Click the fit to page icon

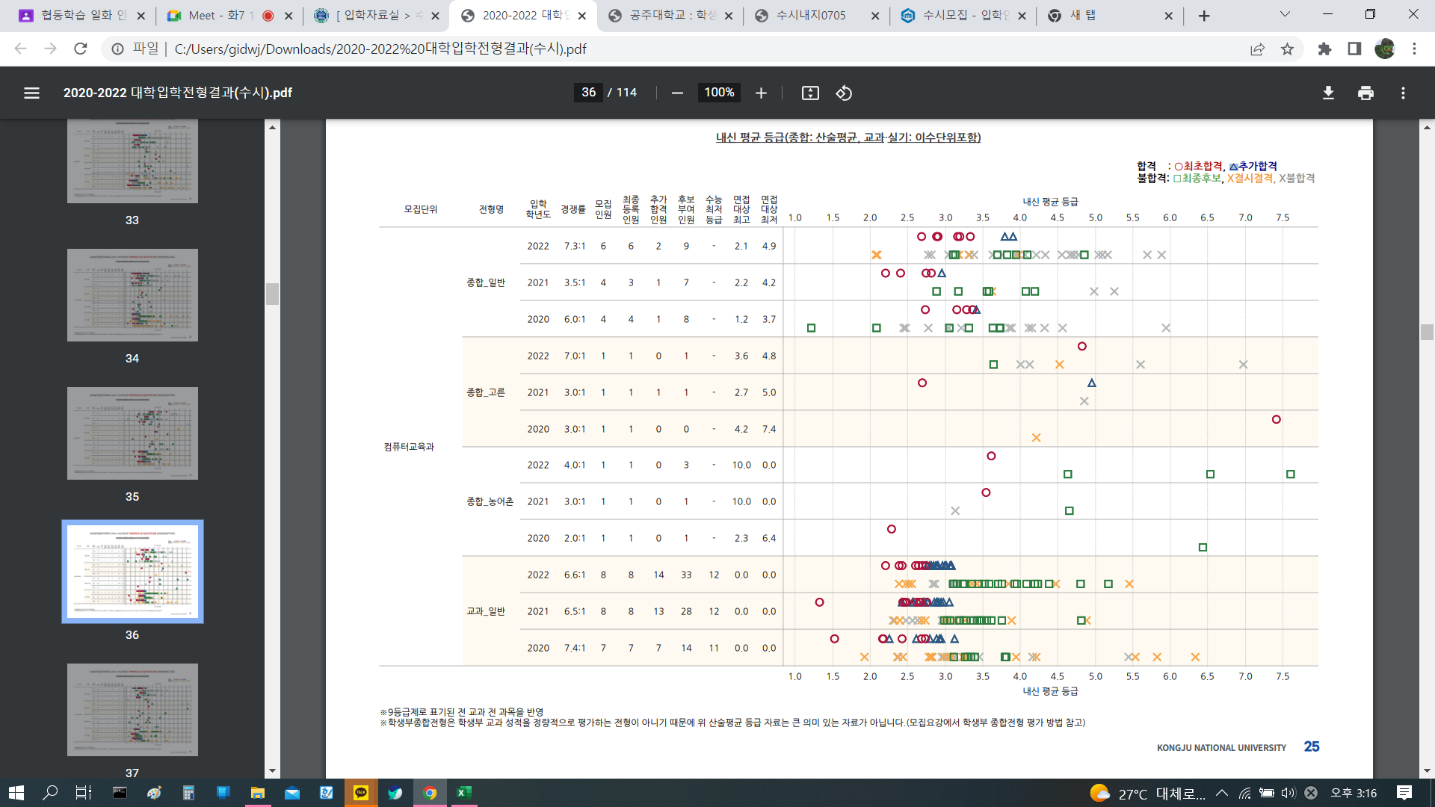(x=810, y=93)
